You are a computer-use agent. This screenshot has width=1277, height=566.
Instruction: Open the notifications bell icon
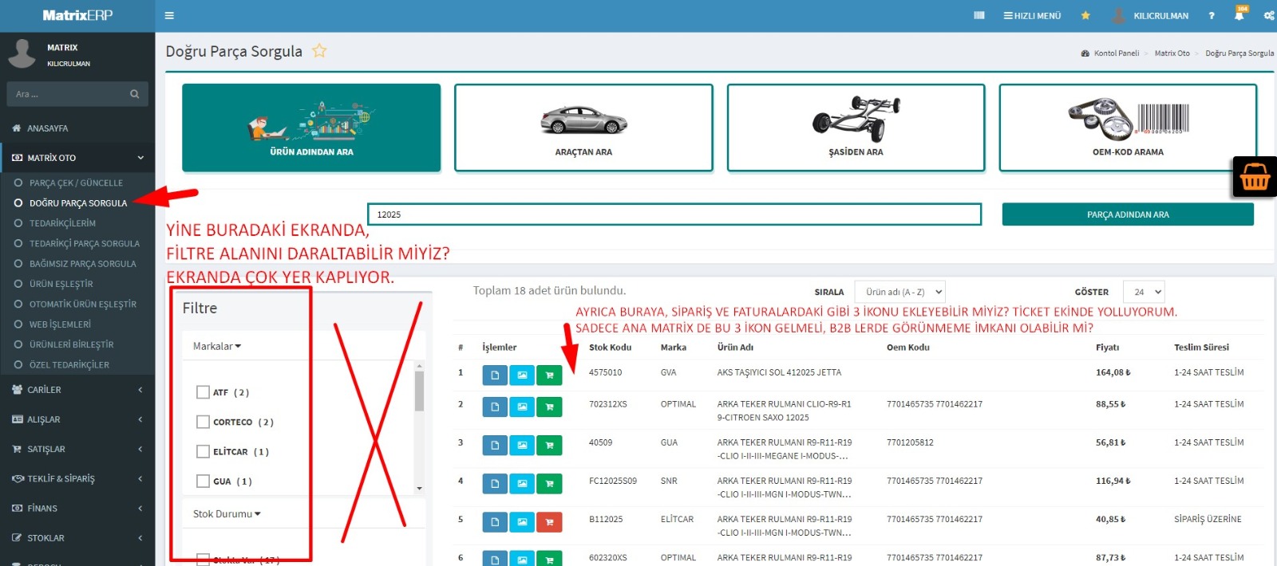tap(1239, 15)
